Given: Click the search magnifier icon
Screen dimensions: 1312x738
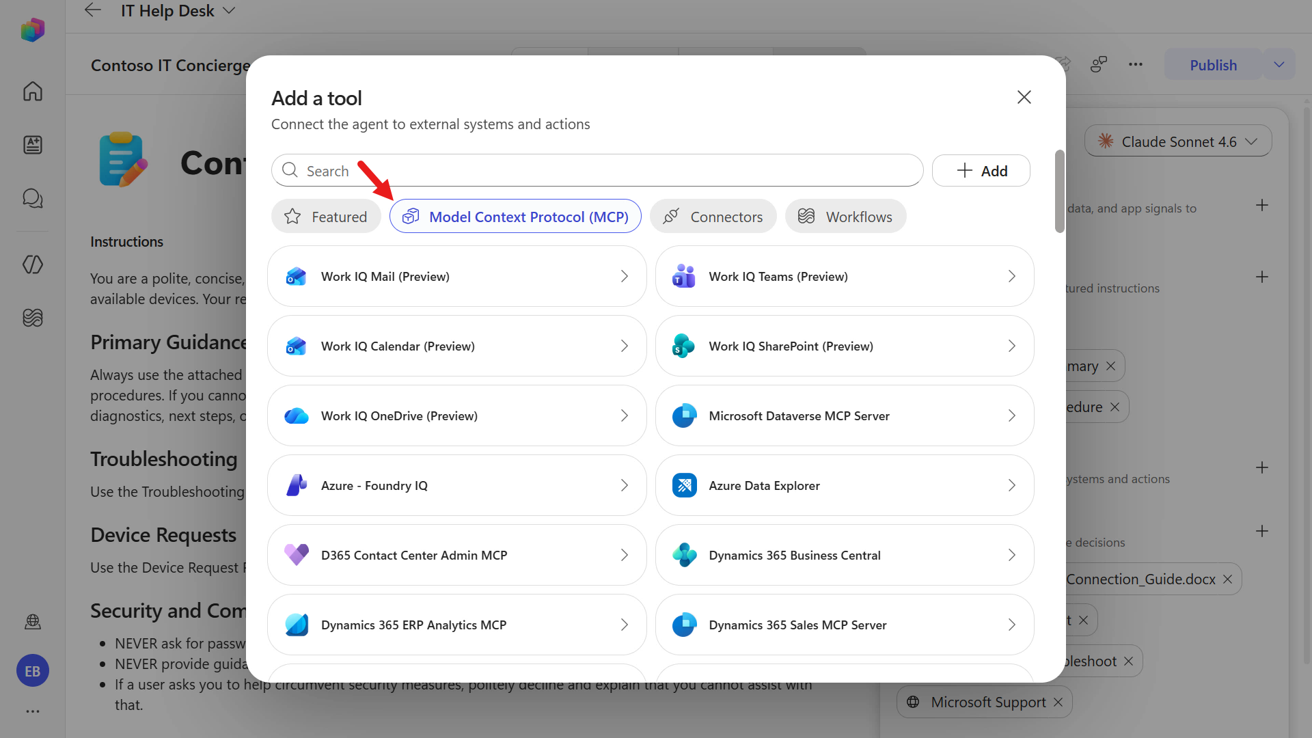Looking at the screenshot, I should coord(290,170).
